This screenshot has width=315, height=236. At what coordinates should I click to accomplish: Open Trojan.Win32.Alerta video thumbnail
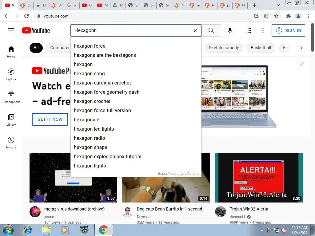[259, 178]
